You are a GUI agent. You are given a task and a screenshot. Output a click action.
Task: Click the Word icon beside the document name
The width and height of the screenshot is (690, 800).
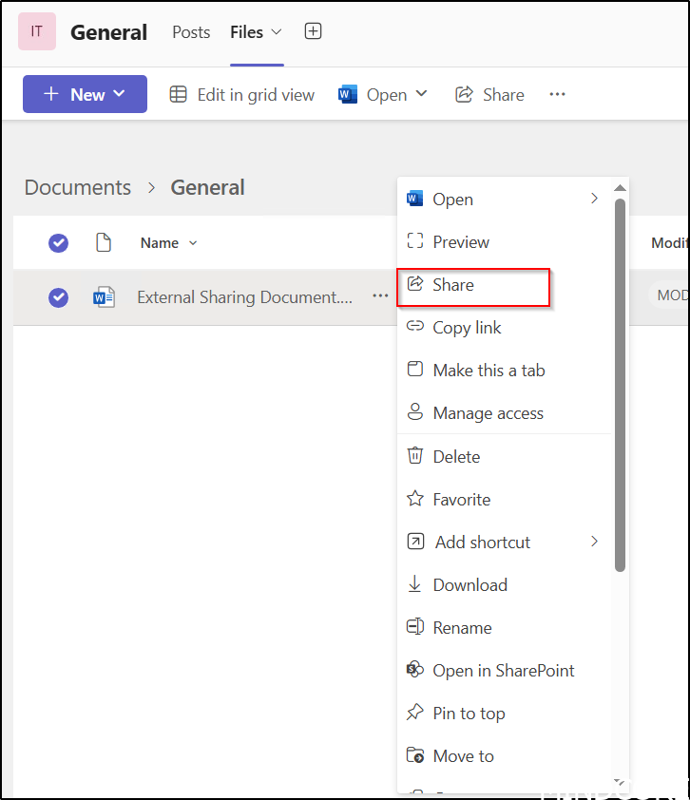coord(104,297)
